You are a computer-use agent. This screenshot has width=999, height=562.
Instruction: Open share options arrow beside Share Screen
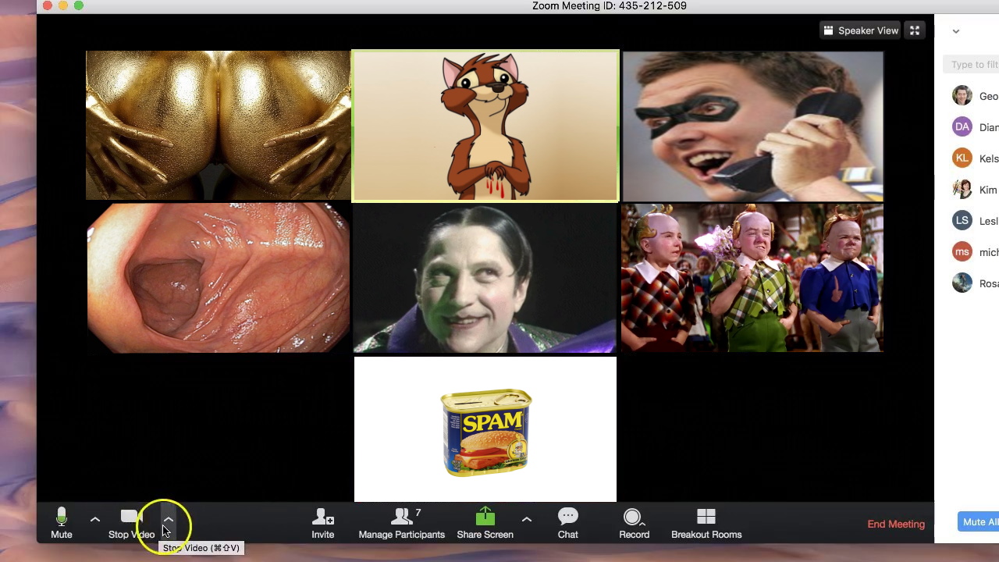(x=527, y=519)
